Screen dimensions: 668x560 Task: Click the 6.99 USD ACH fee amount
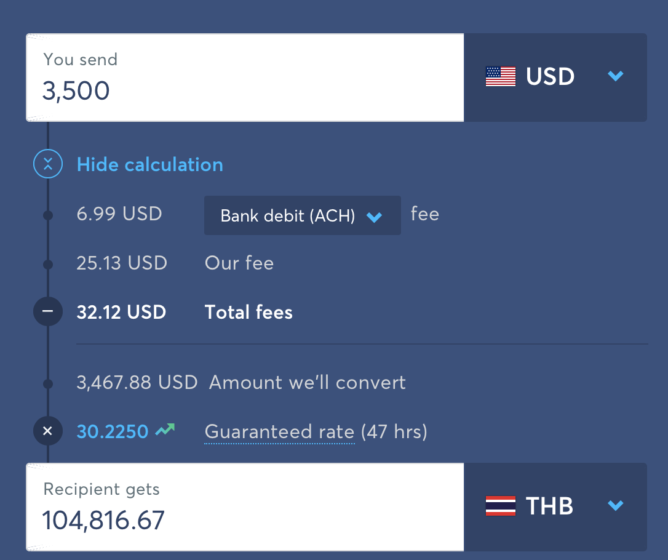coord(119,214)
